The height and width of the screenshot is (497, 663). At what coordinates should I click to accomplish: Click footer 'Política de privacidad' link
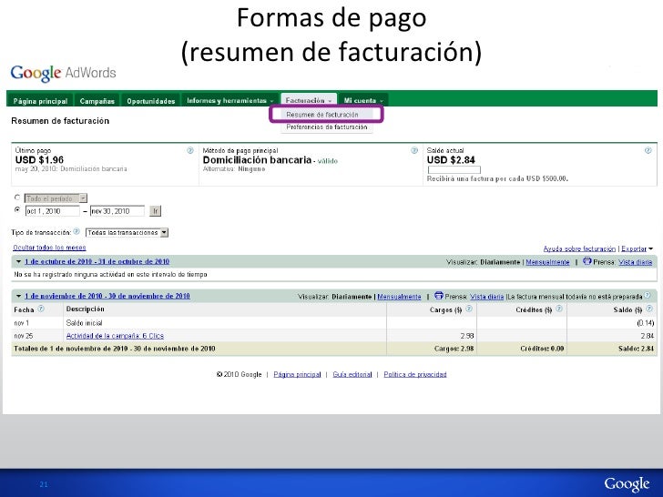(415, 374)
